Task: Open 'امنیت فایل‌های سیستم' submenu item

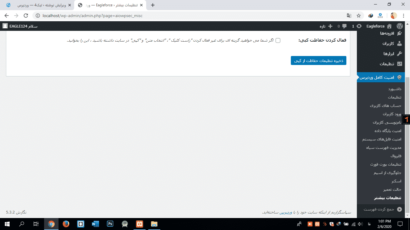Action: pos(382,139)
